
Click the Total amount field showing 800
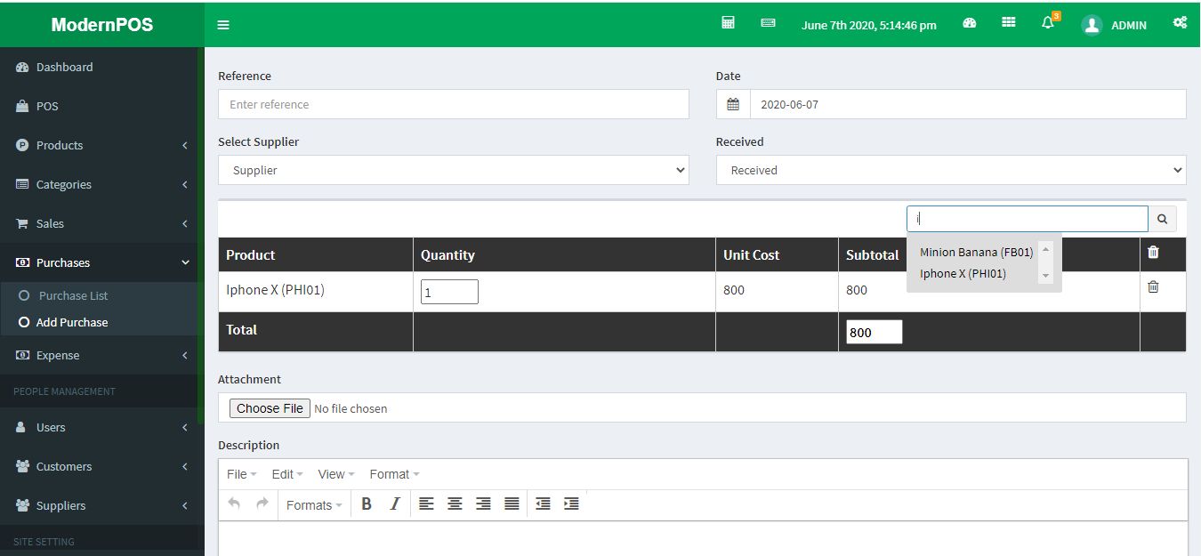875,332
